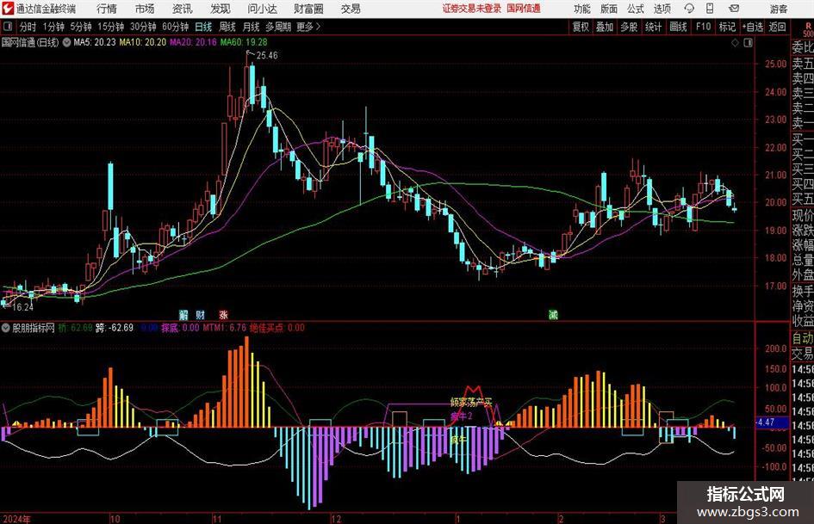Select the 日线 daily period tab
Viewport: 814px width, 524px height.
pos(203,27)
